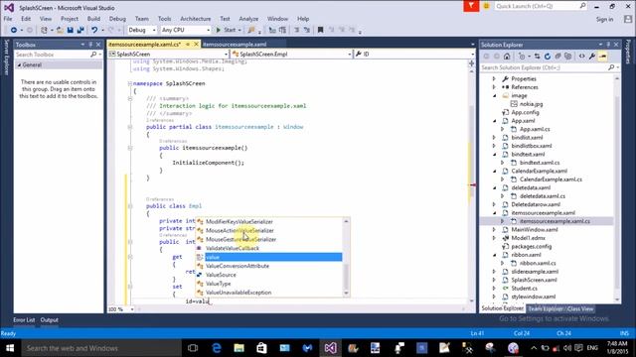
Task: Switch to itemssourceexample.xaml tab
Action: tap(235, 44)
